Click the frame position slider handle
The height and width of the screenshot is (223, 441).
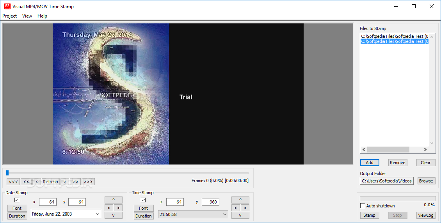point(7,173)
